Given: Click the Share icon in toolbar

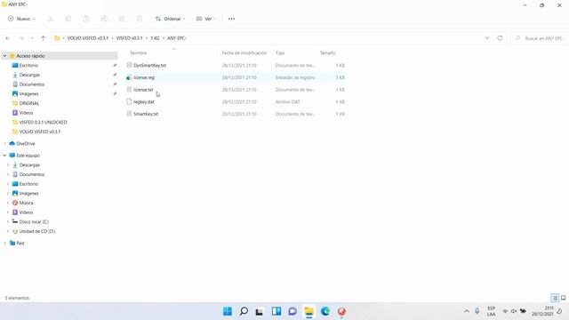Looking at the screenshot, I should (122, 19).
